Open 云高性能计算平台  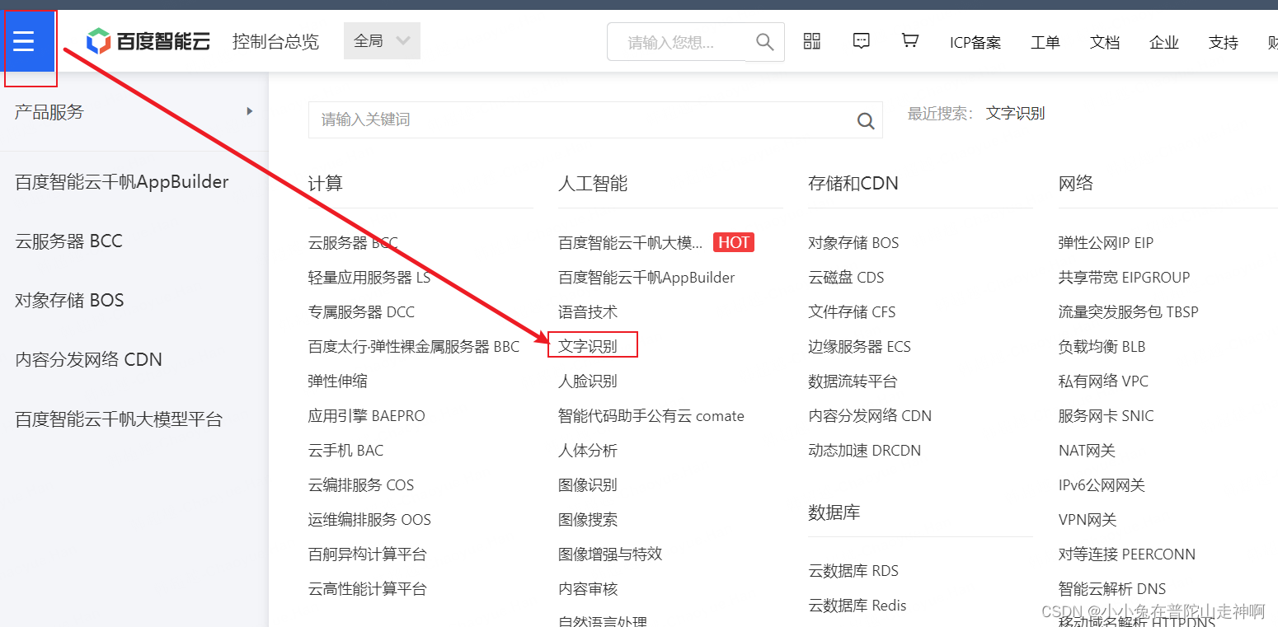368,589
